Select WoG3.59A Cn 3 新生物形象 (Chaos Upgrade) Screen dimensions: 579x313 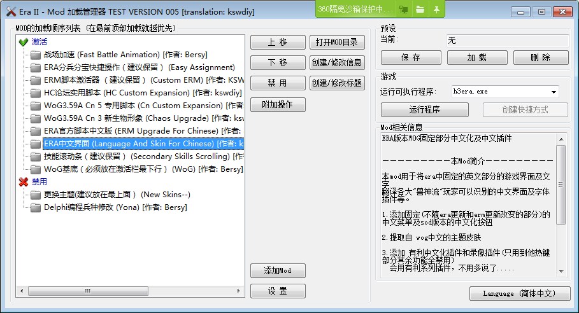click(x=144, y=118)
